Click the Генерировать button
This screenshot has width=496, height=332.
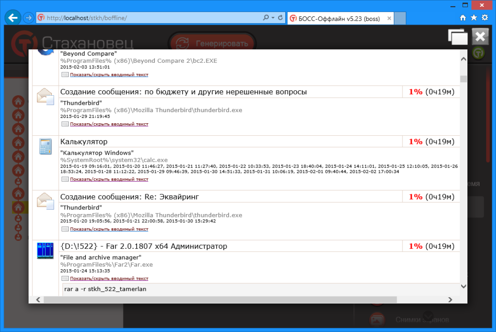click(x=213, y=43)
